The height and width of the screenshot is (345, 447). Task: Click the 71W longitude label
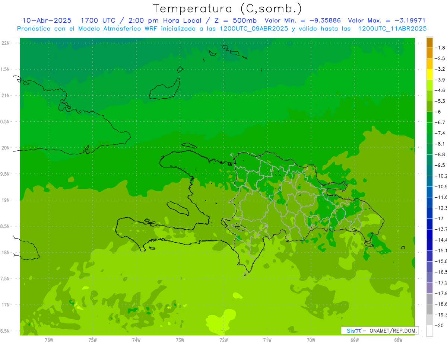click(267, 340)
